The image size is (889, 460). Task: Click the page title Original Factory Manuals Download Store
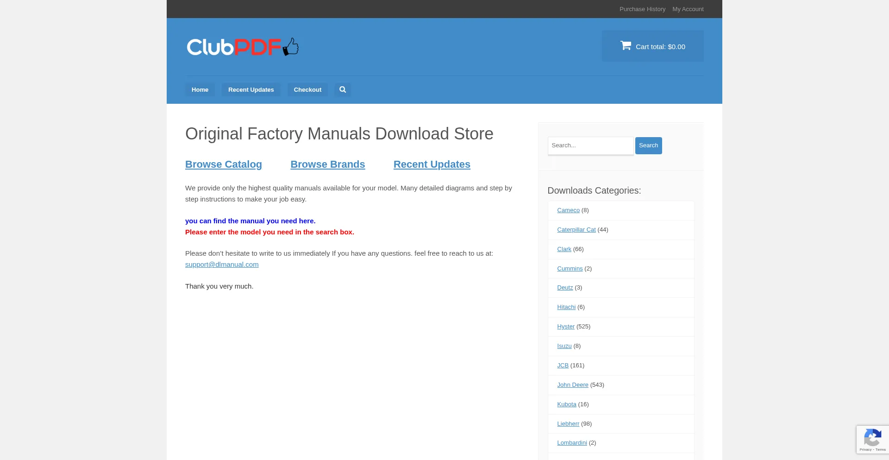(339, 134)
